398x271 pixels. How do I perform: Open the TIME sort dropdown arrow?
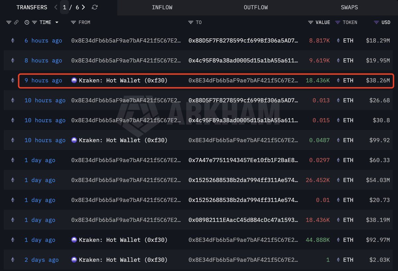tap(57, 23)
